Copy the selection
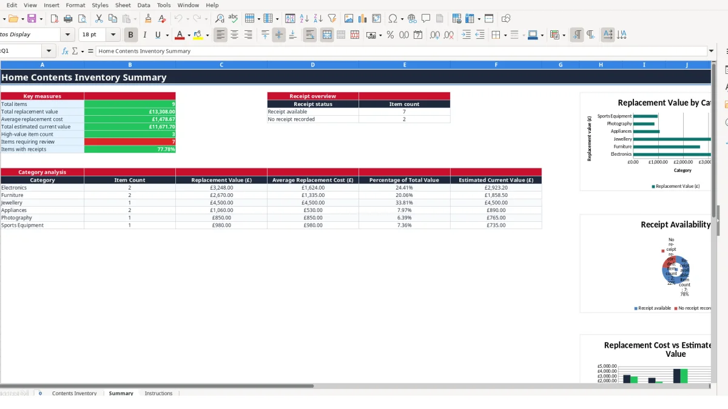Viewport: 728px width, 409px height. pos(112,19)
